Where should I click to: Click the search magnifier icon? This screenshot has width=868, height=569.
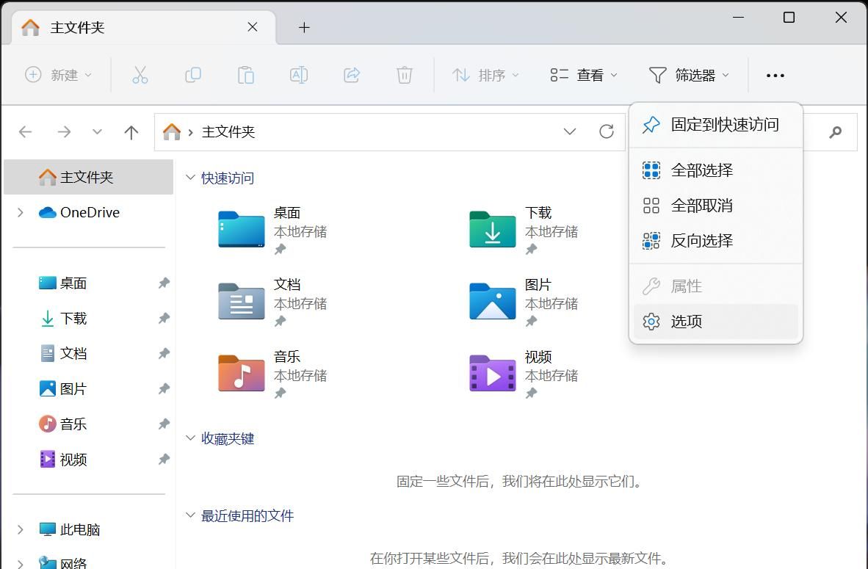click(x=836, y=131)
